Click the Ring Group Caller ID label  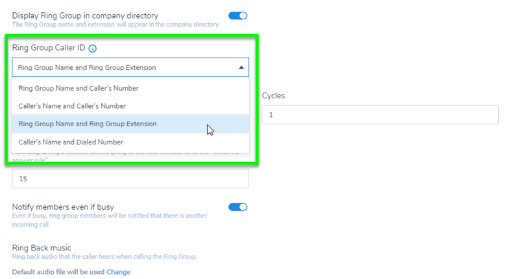(49, 49)
